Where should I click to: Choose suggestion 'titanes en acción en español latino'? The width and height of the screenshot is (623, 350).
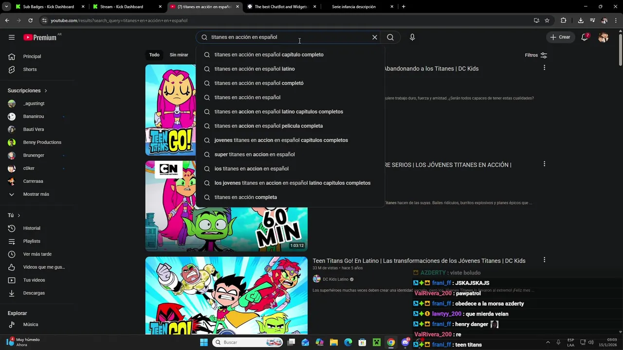tap(290, 69)
